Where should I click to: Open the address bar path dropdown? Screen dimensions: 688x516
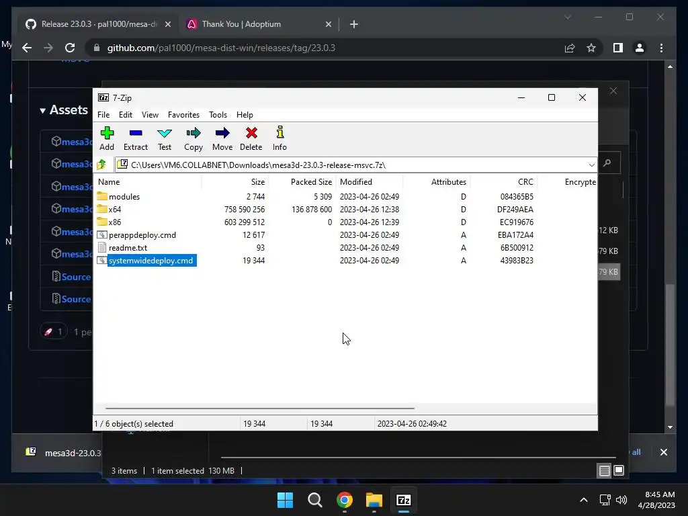coord(591,165)
